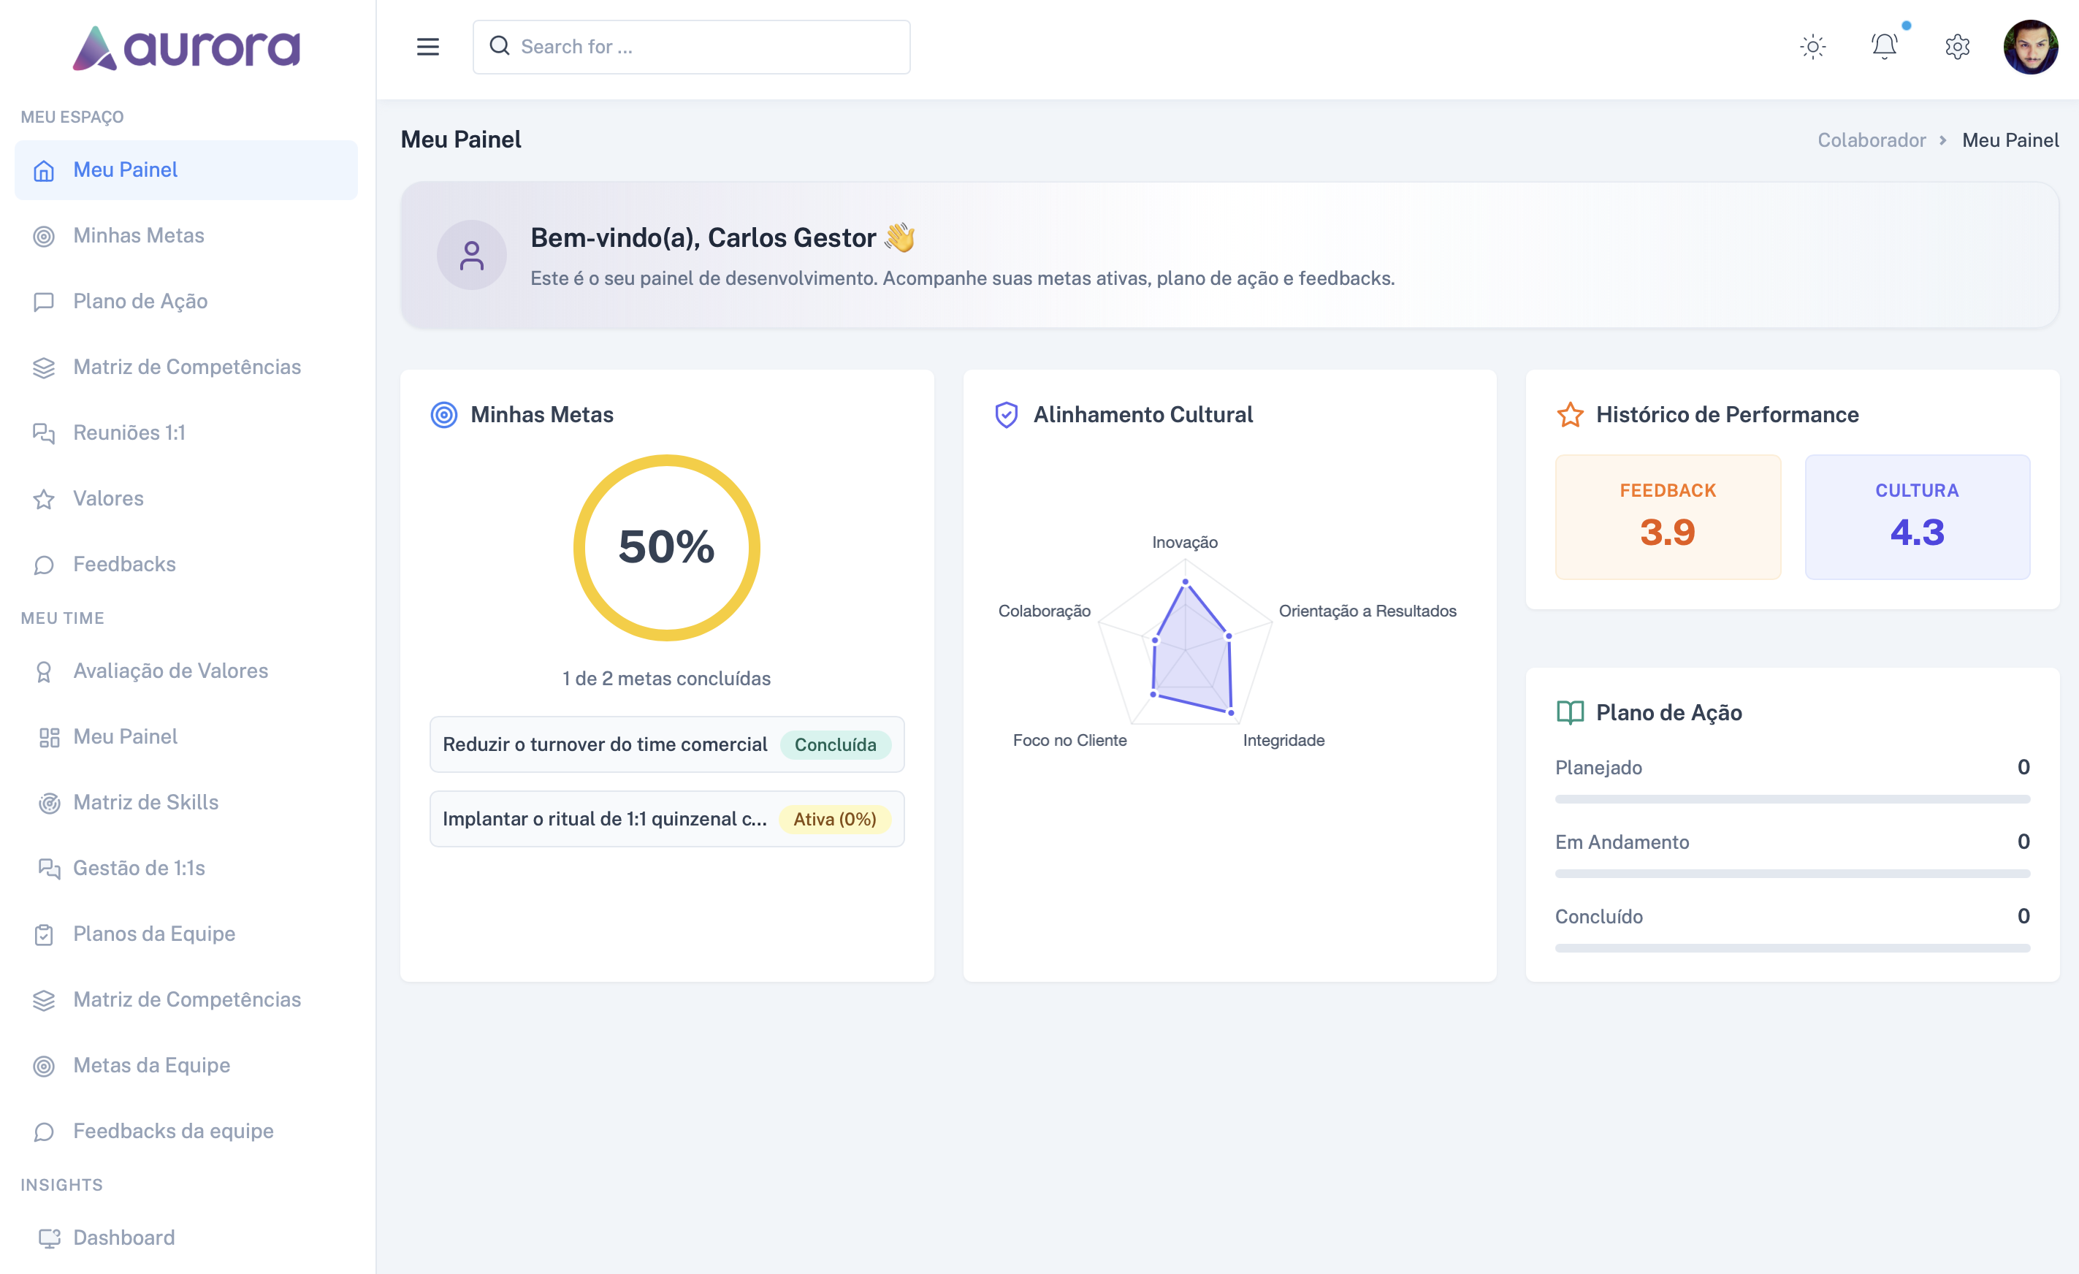Open goal Implantar o ritual de 1:1 quinzenal
2079x1274 pixels.
click(666, 818)
